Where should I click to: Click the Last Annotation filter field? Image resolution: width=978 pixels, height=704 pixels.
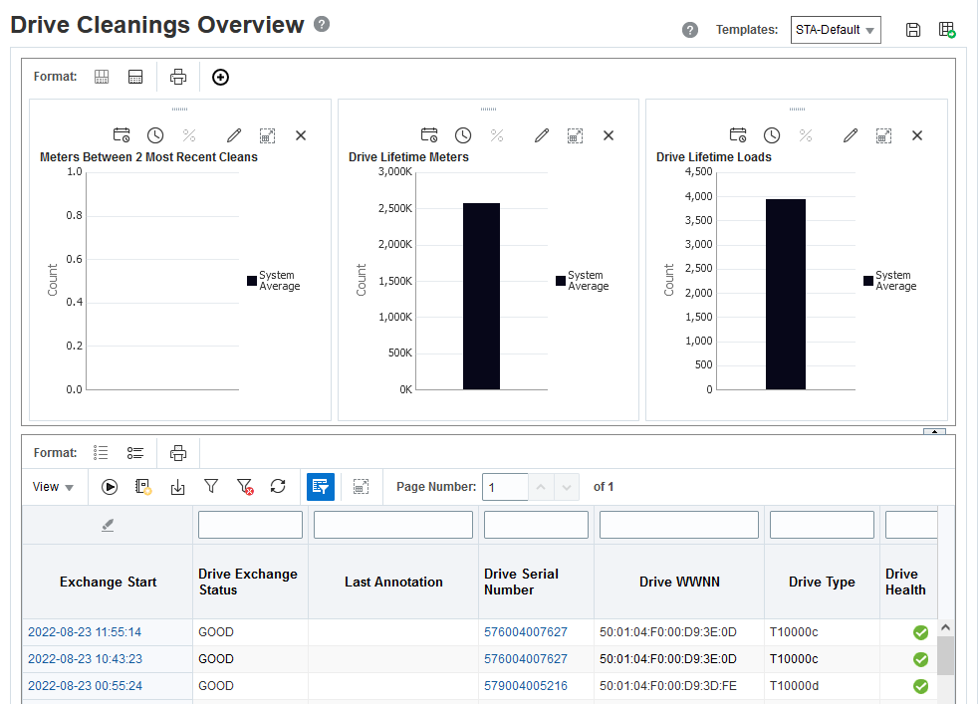(393, 525)
